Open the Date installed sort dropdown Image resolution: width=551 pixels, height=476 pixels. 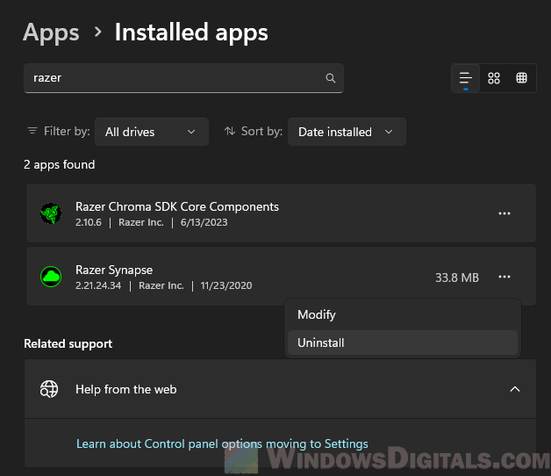click(347, 132)
